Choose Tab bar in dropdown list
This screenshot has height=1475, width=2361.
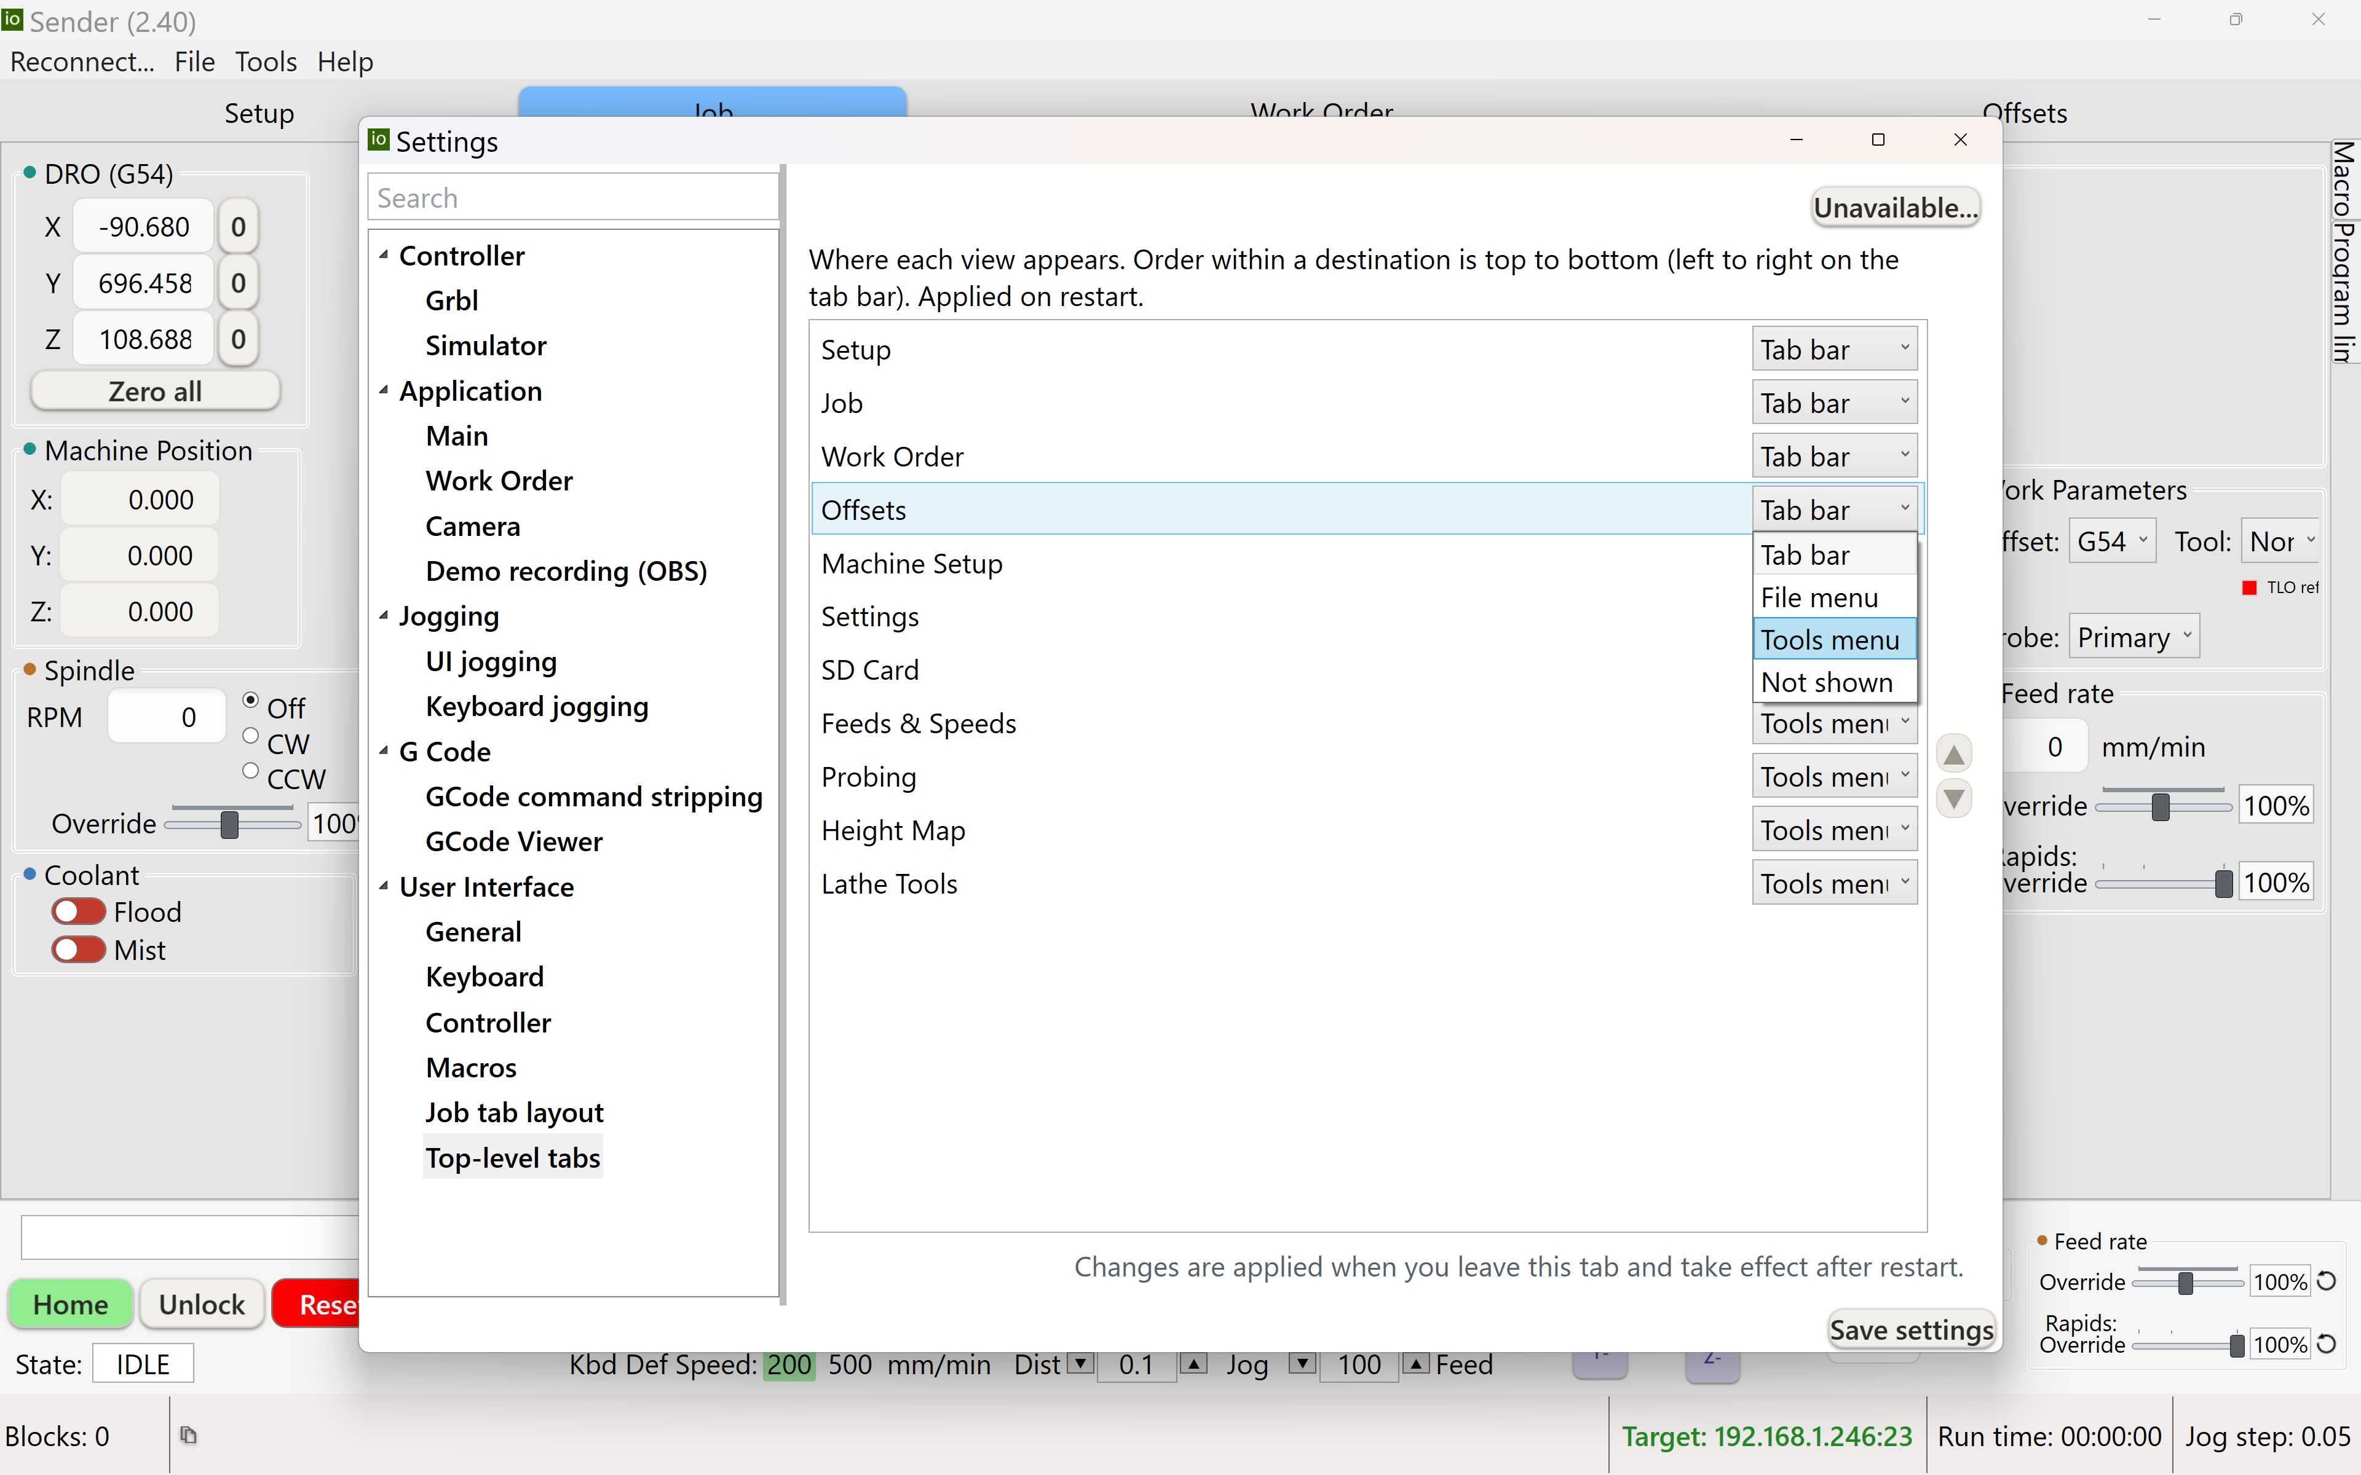coord(1834,555)
